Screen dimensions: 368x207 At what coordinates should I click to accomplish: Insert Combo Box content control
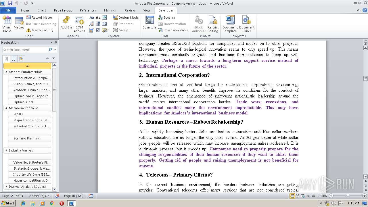pyautogui.click(x=98, y=24)
